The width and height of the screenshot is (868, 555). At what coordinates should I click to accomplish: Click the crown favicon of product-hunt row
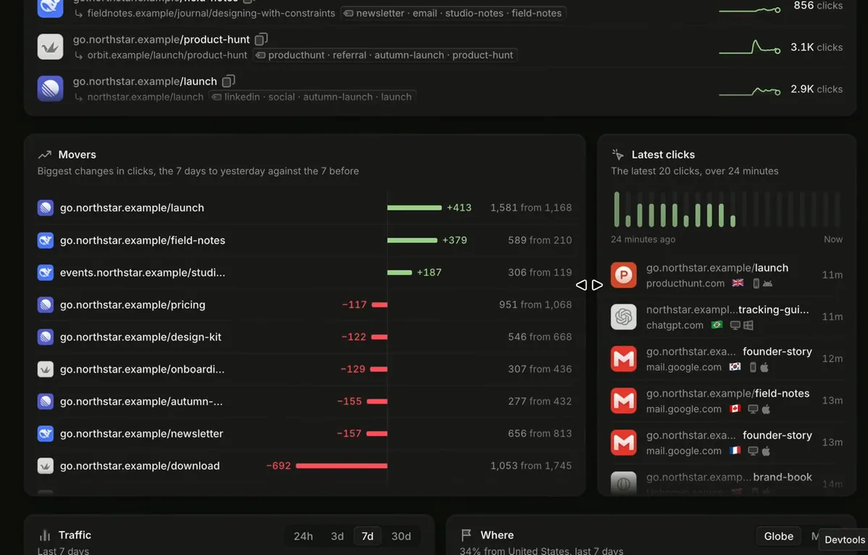point(51,46)
